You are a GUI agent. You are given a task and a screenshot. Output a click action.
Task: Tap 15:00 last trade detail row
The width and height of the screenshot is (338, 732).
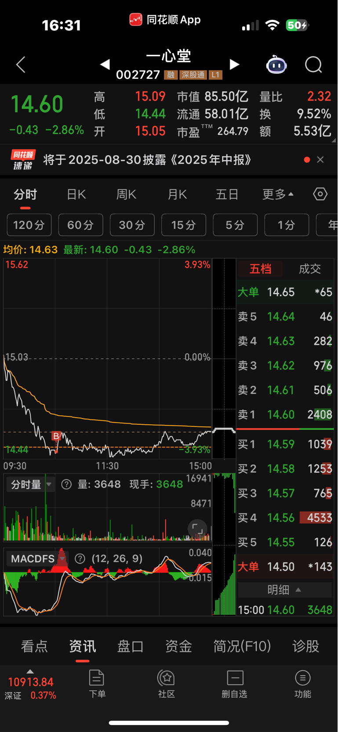click(x=285, y=610)
